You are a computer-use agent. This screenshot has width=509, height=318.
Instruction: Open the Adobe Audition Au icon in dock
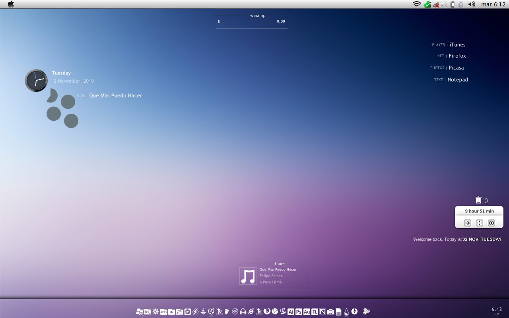click(x=307, y=312)
